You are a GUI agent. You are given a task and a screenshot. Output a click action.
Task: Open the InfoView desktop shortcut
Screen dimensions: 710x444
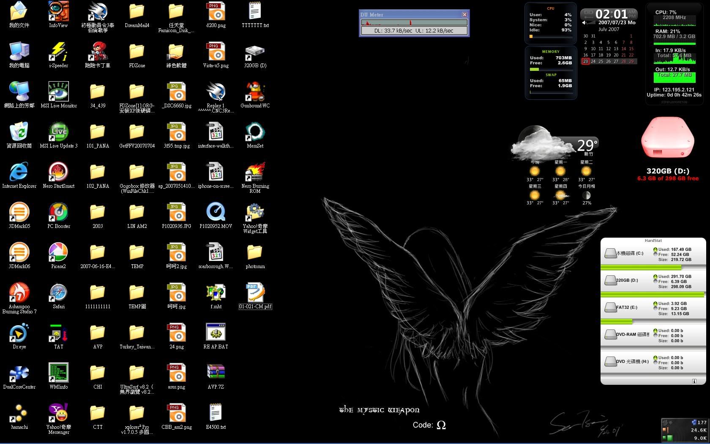tap(58, 11)
